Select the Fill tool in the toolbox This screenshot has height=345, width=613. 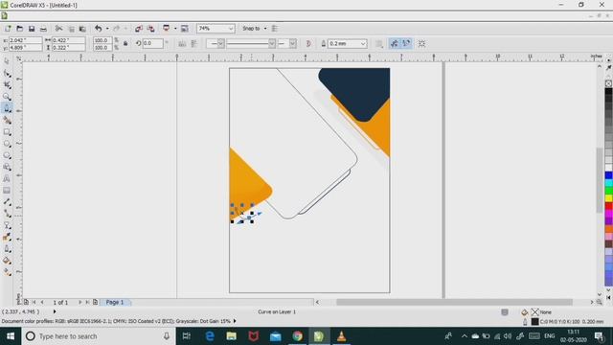pyautogui.click(x=7, y=261)
